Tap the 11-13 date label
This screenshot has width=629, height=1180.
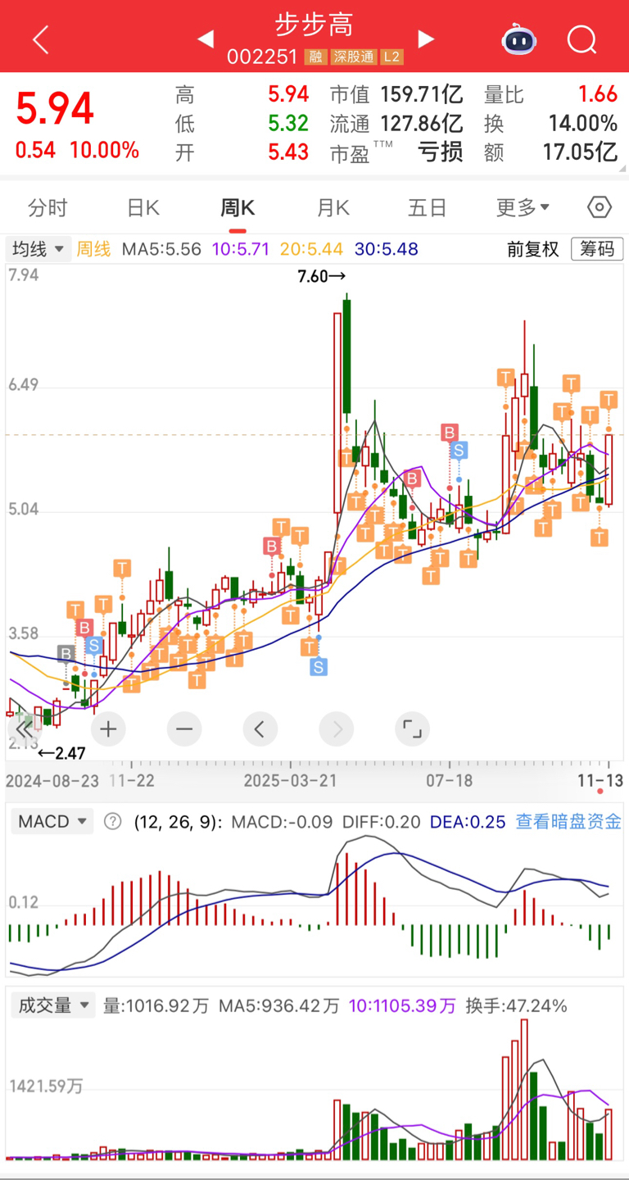pyautogui.click(x=600, y=781)
